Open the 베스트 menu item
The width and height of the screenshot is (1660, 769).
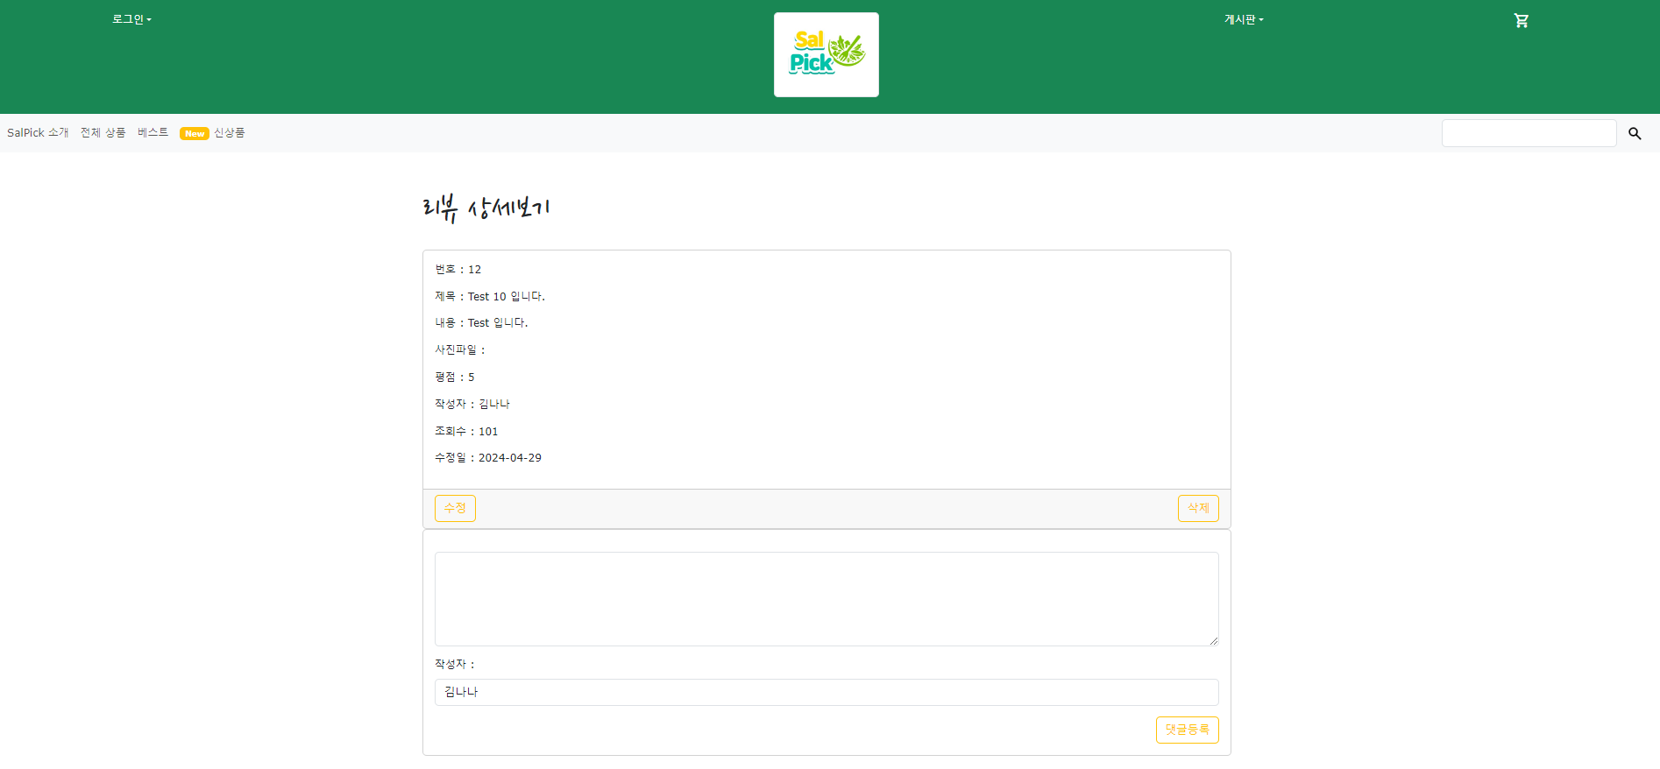click(153, 132)
